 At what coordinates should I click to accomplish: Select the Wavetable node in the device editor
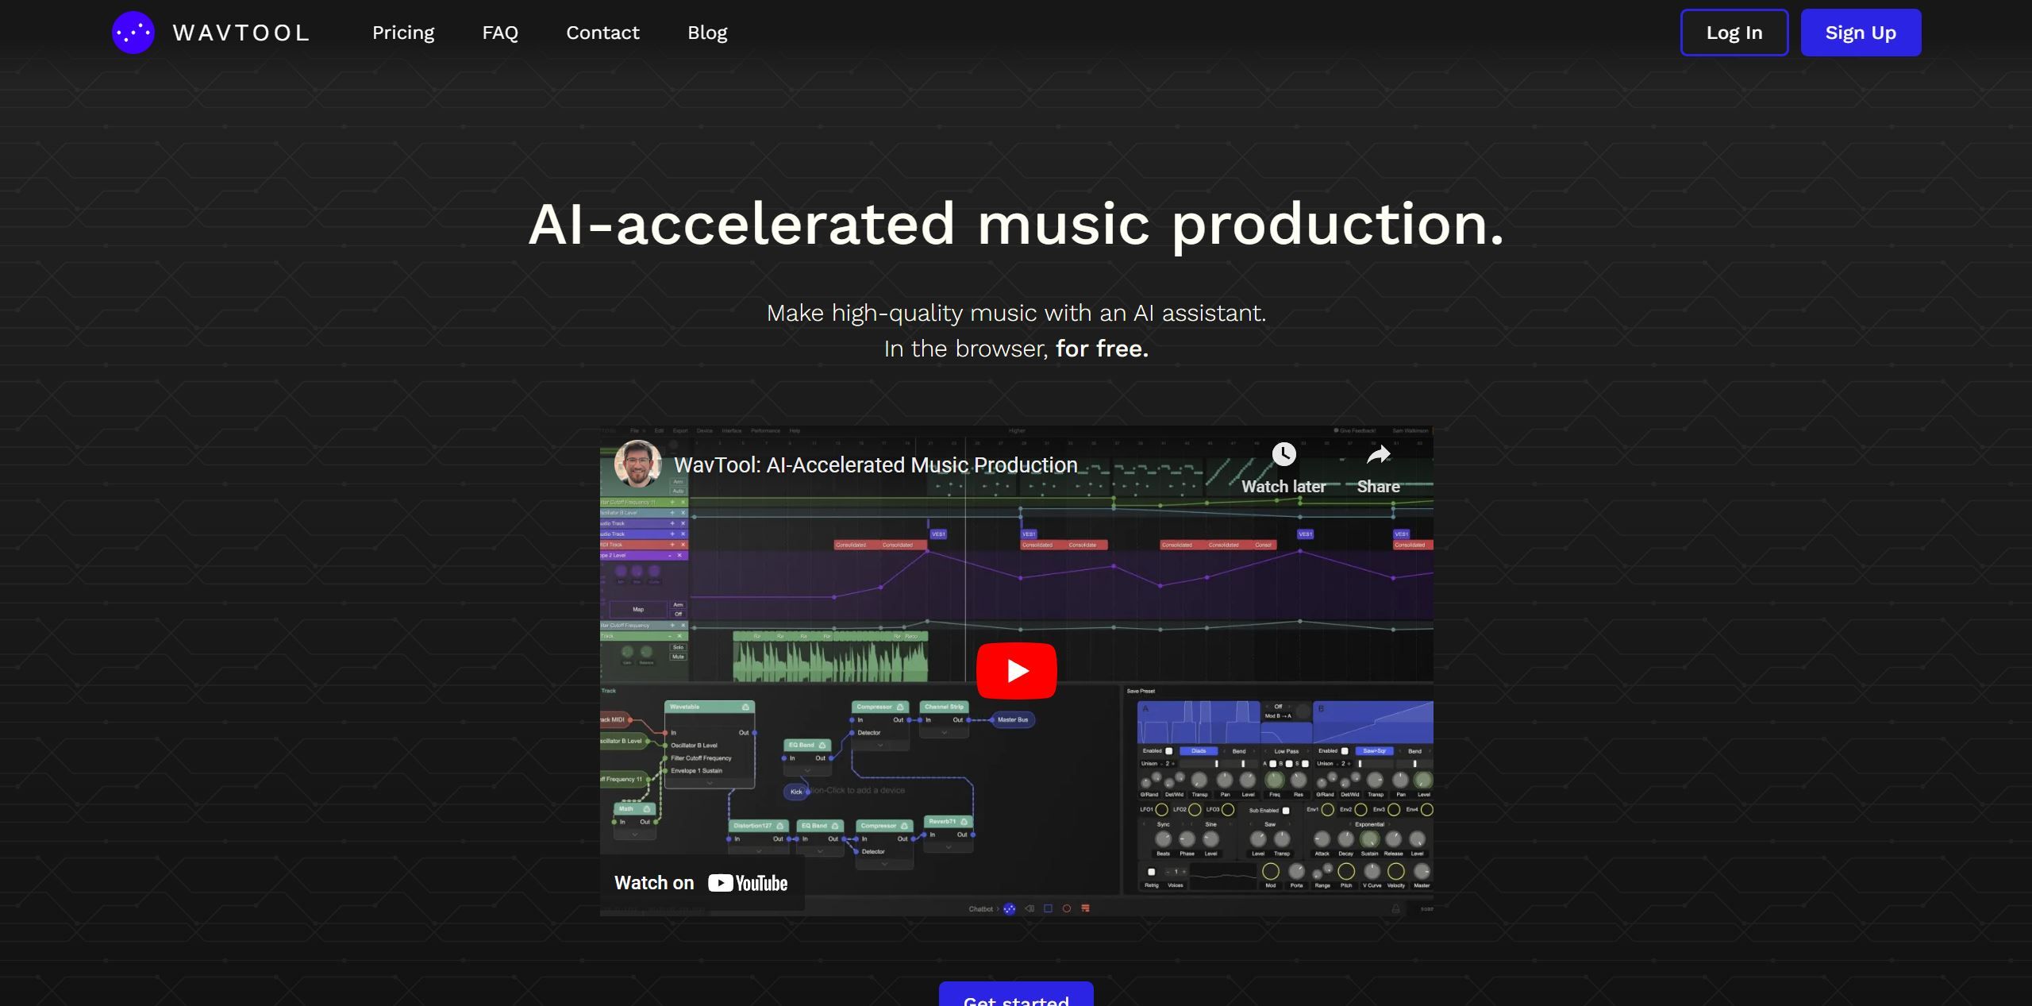684,706
